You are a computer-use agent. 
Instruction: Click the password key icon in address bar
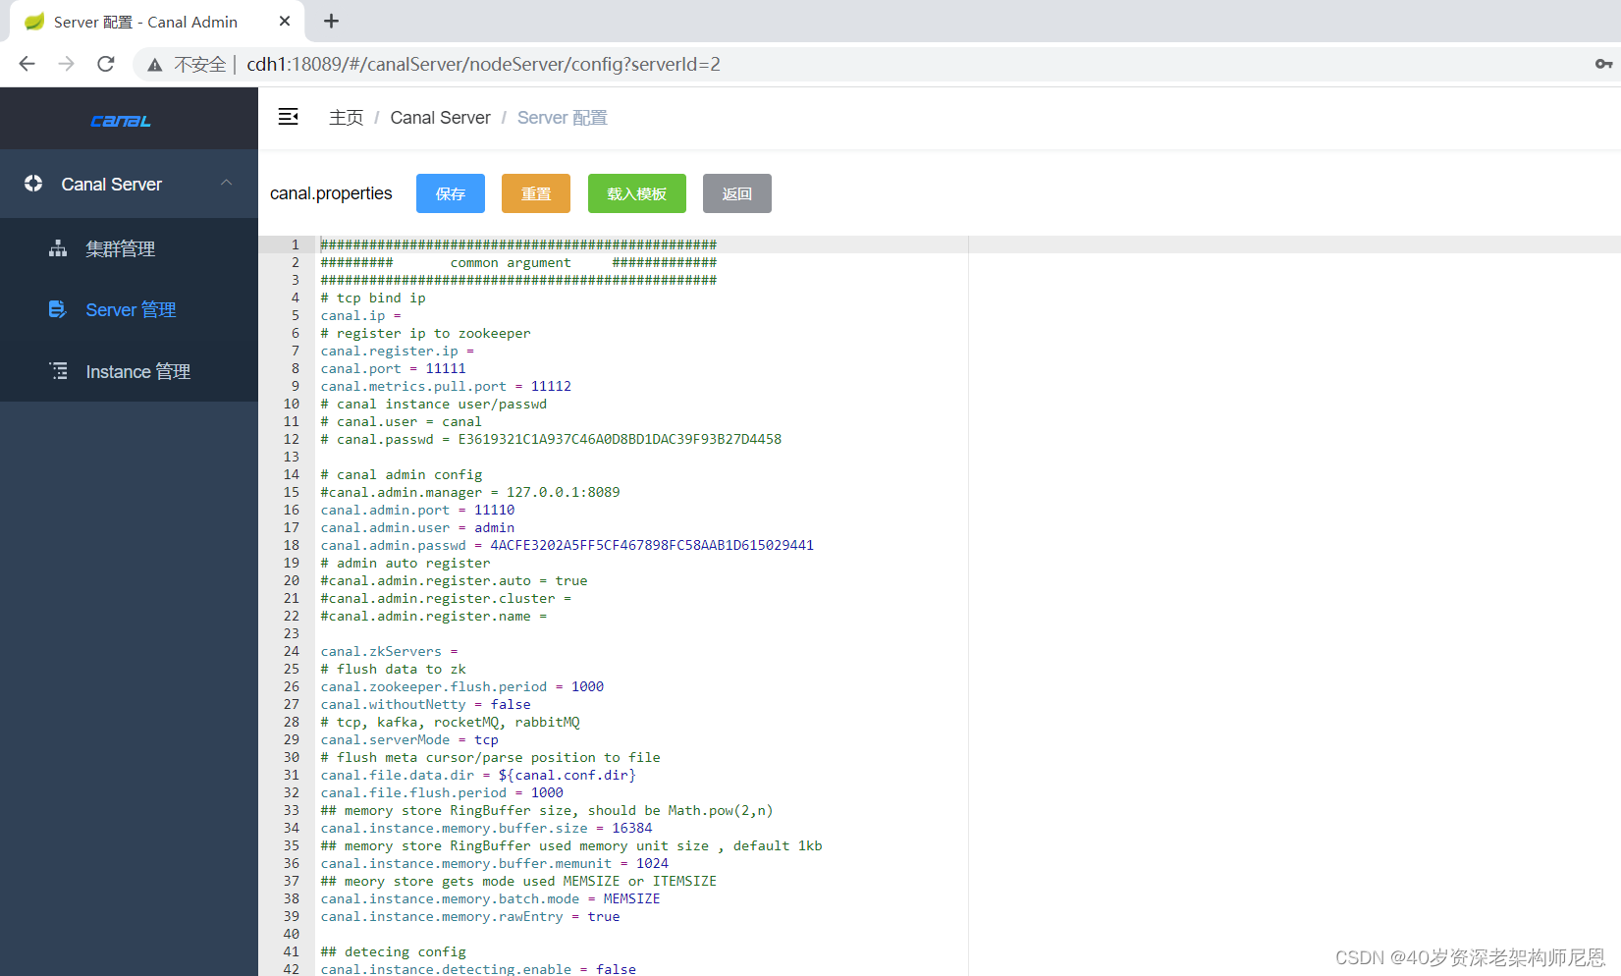(x=1603, y=64)
